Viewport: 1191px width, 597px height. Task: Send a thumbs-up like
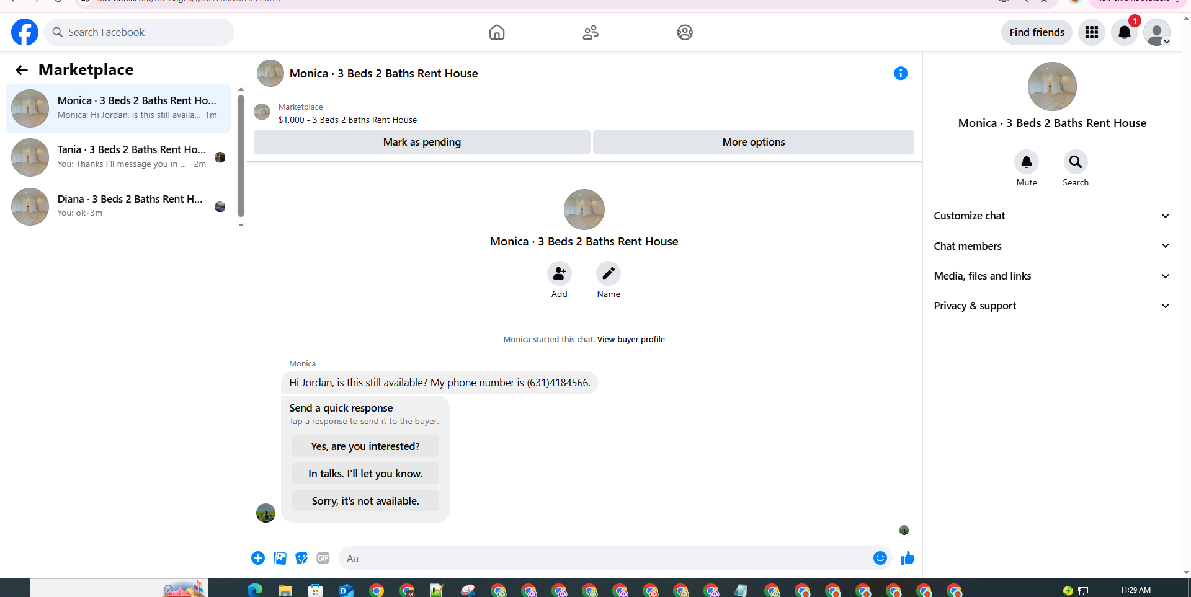tap(908, 558)
